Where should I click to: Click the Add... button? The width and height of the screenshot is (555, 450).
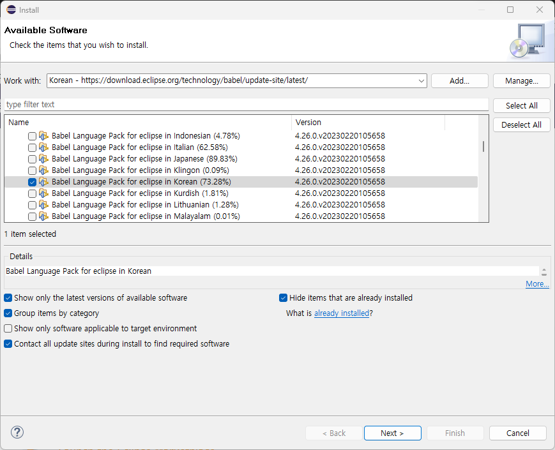459,80
